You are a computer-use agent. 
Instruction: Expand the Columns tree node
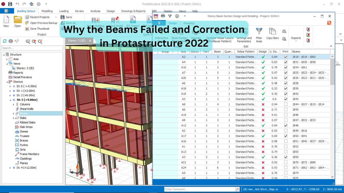click(13, 104)
